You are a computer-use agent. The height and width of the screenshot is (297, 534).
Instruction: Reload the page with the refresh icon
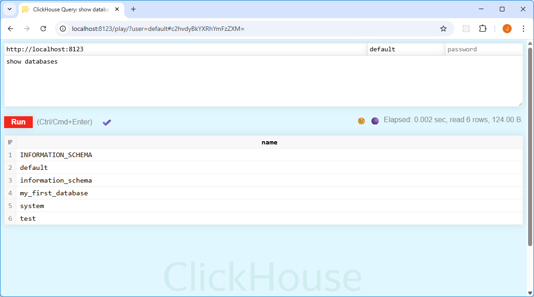click(x=43, y=28)
